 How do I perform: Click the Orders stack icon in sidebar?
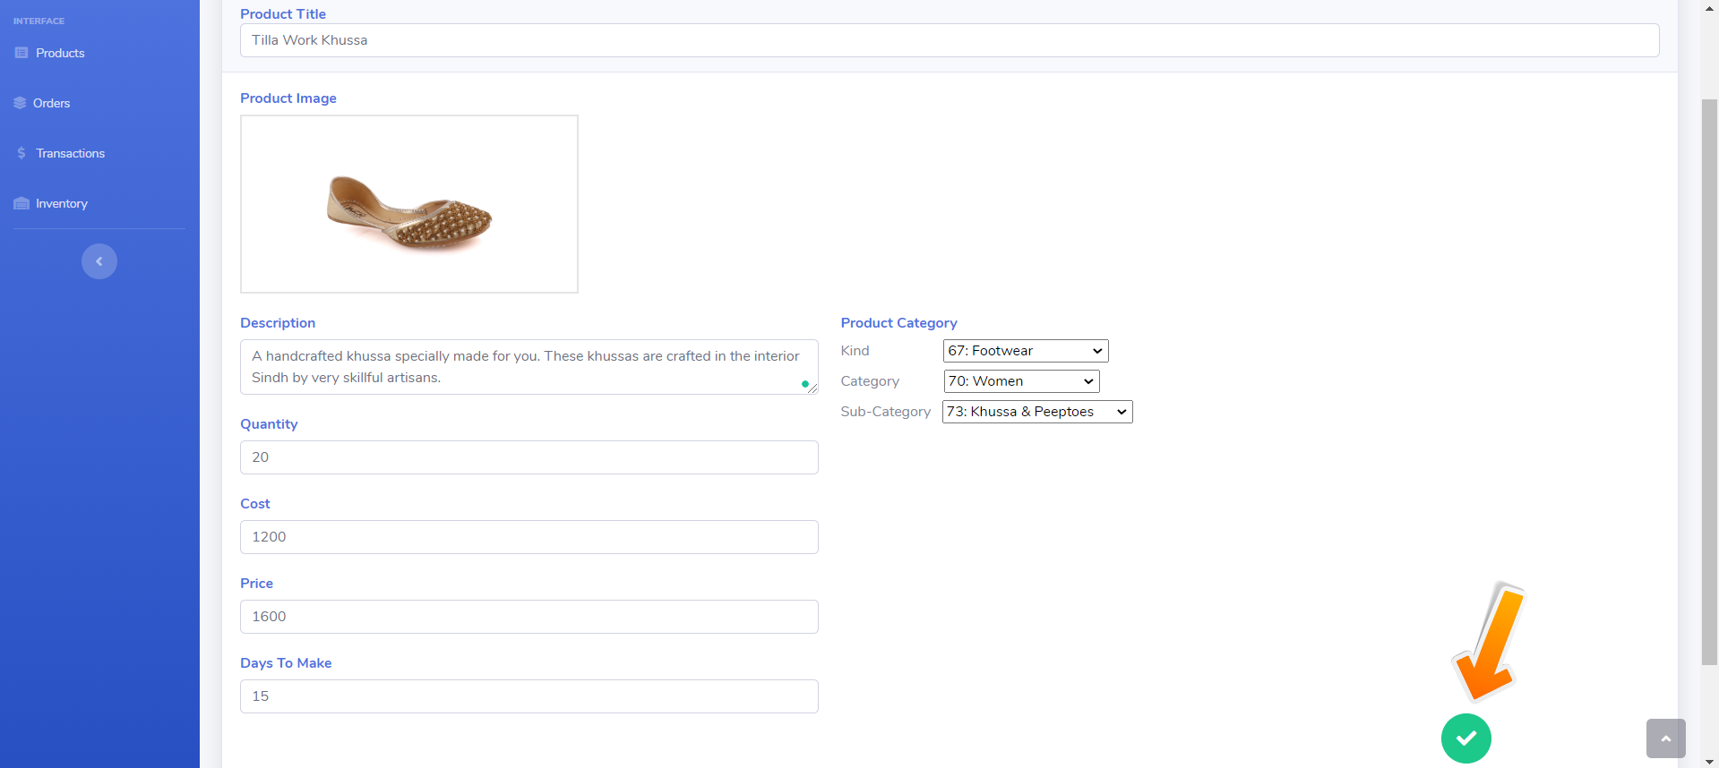click(20, 103)
